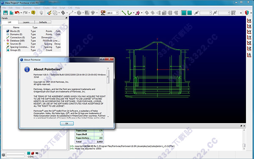This screenshot has height=159, width=254.
Task: Switch to the Defaults tab
Action: pos(43,22)
